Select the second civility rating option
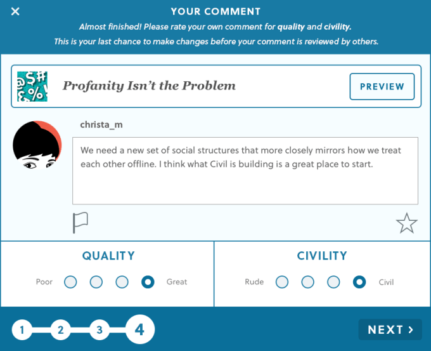Image resolution: width=431 pixels, height=351 pixels. point(308,282)
